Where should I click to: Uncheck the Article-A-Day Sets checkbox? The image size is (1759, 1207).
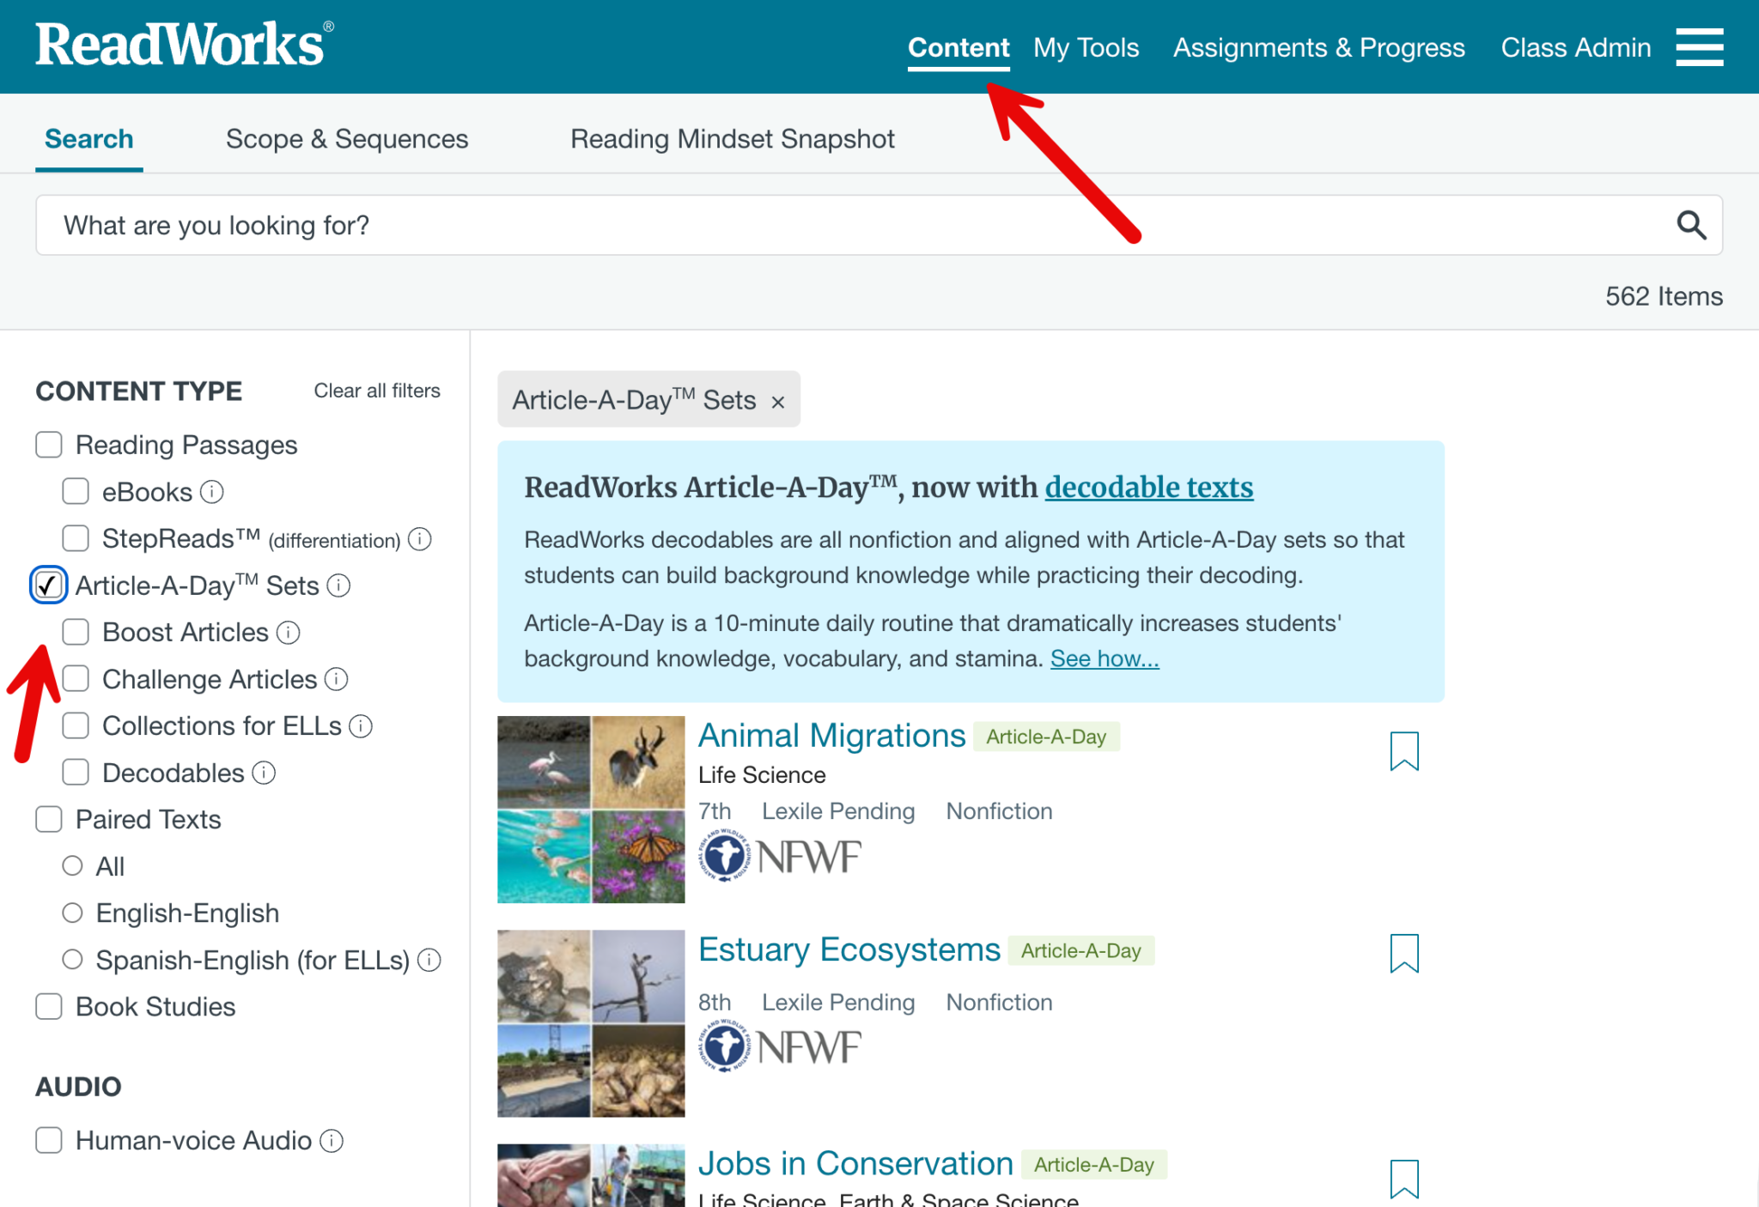(48, 585)
